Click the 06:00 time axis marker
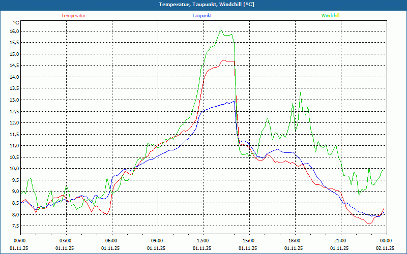Screen dimensions: 407x254 pyautogui.click(x=111, y=241)
